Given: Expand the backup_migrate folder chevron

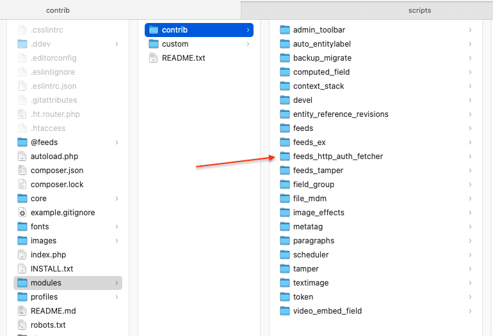Looking at the screenshot, I should pos(470,58).
